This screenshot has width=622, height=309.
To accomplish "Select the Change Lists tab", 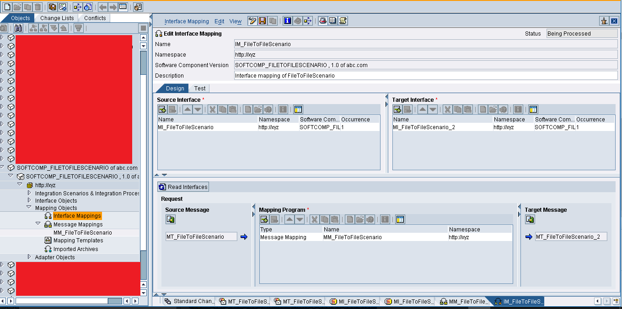I will pyautogui.click(x=57, y=18).
